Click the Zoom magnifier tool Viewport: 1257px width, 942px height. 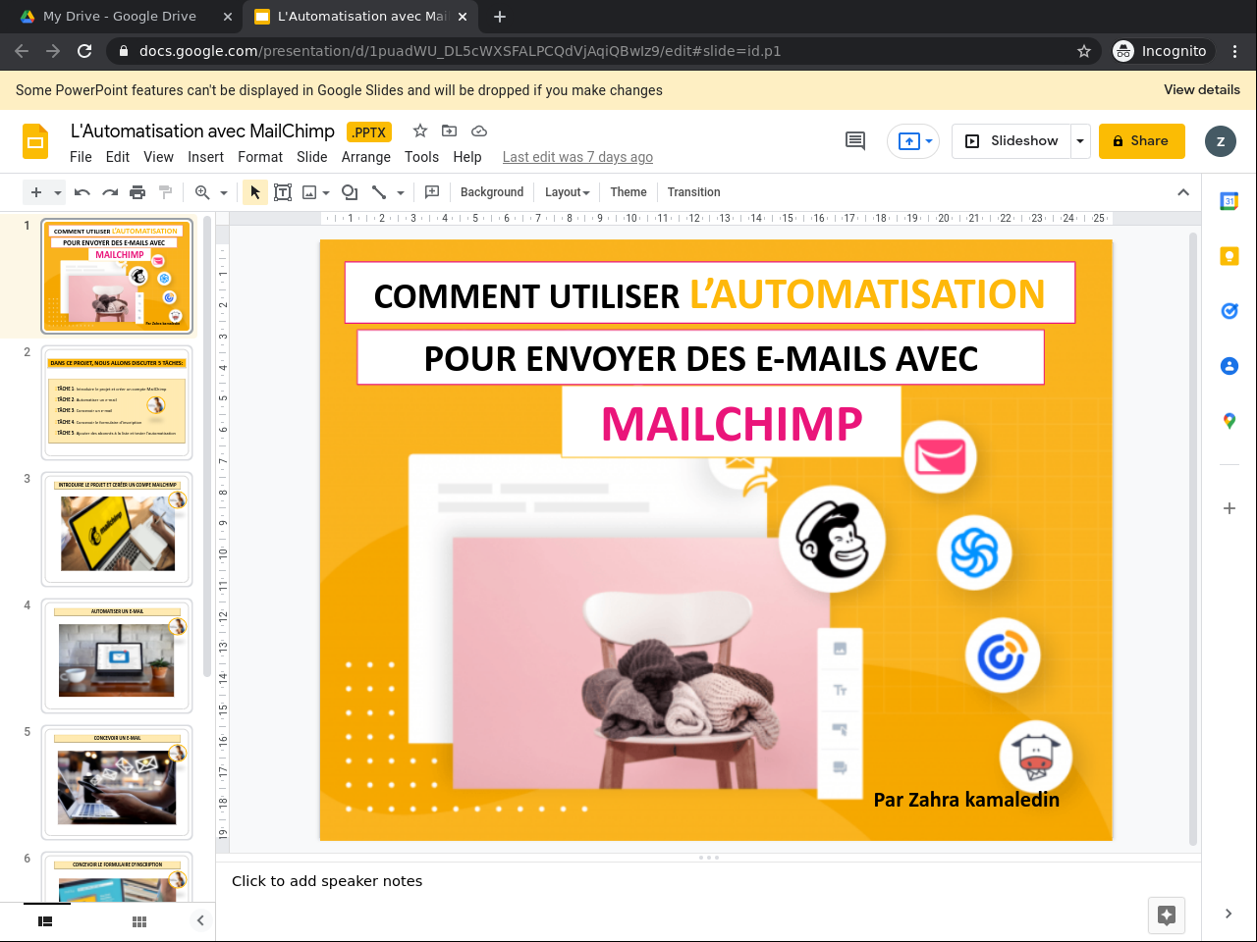pos(202,192)
